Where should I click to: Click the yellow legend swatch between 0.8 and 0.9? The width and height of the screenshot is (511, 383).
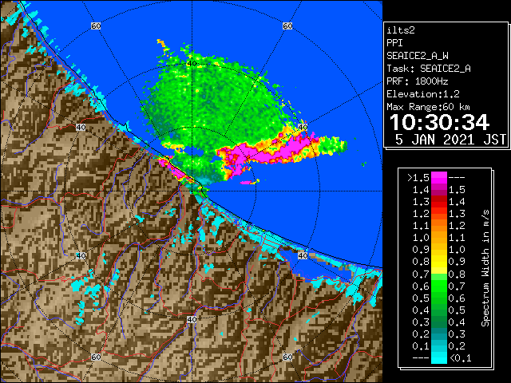[438, 262]
